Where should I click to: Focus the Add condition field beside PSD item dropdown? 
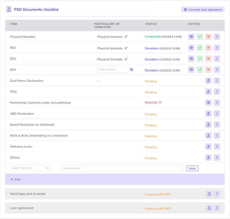click(122, 168)
